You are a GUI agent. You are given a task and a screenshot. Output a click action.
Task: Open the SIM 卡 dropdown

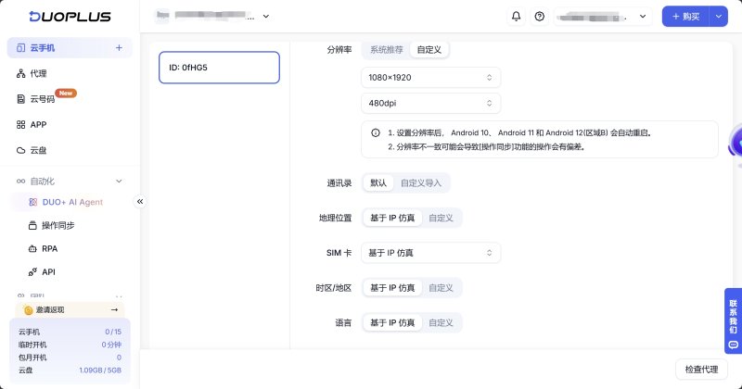[x=430, y=253]
